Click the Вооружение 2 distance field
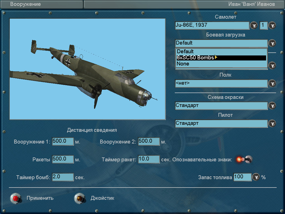The height and width of the screenshot is (214, 285). (149, 141)
